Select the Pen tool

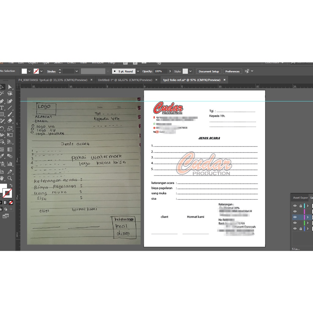coord(2,101)
